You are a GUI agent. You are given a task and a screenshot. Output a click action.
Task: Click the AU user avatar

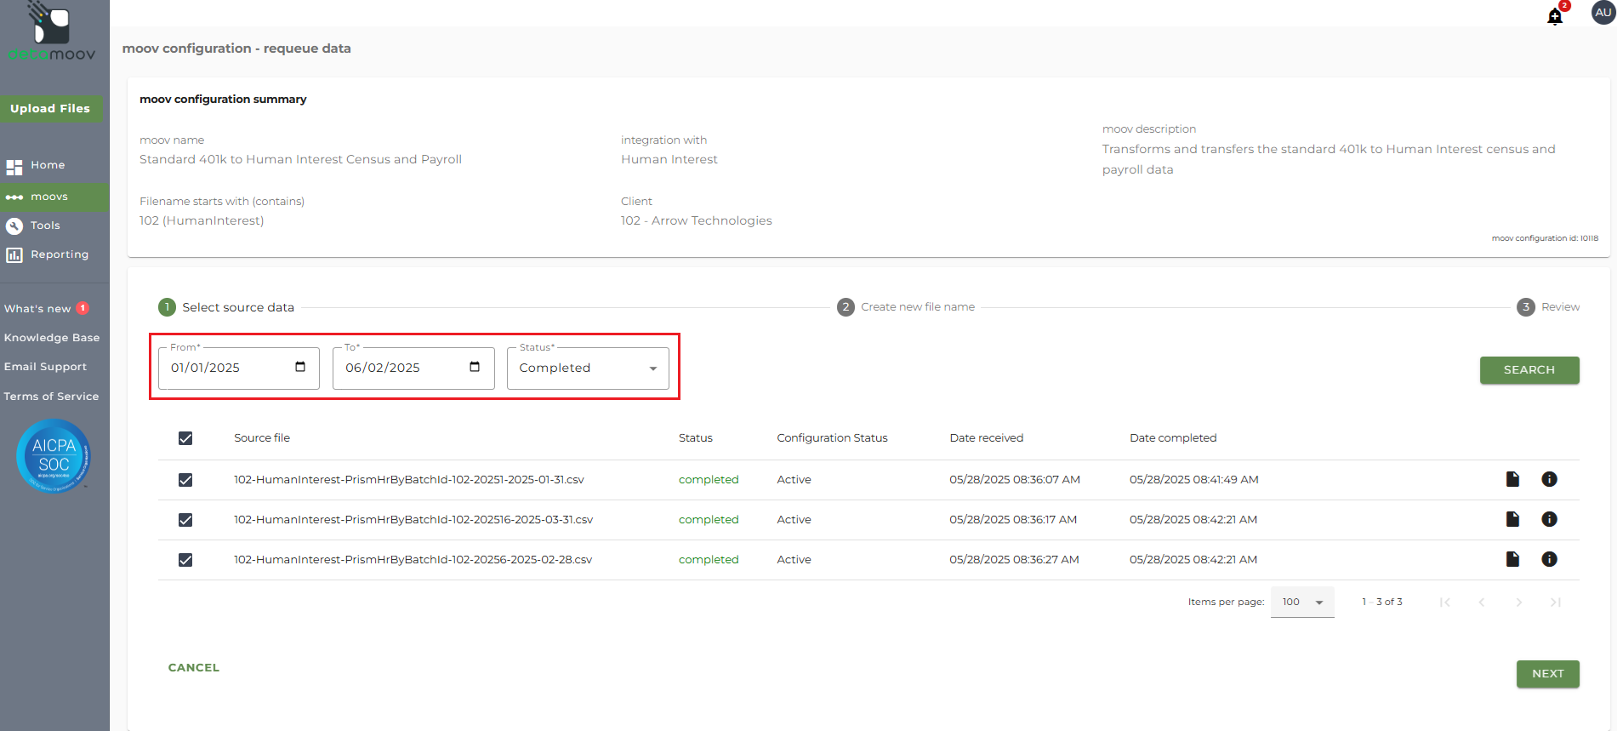click(x=1603, y=13)
